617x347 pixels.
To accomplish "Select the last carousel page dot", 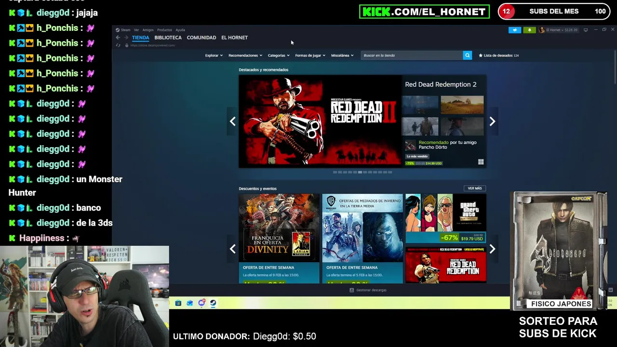I will coord(390,172).
